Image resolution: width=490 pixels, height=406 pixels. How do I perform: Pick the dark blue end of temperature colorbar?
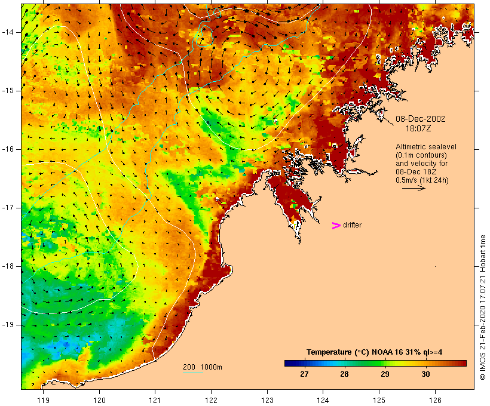click(289, 363)
